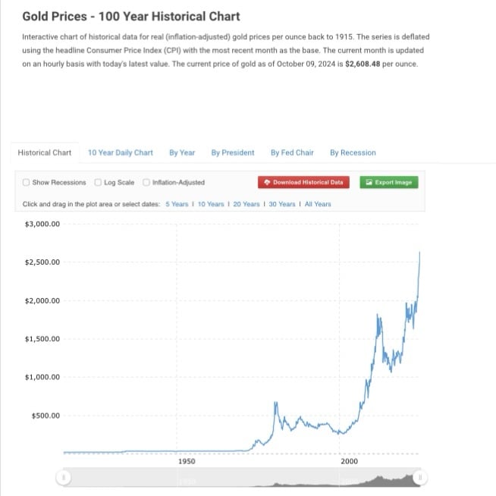Open the By Fed Chair tab
496x496 pixels.
coord(292,152)
